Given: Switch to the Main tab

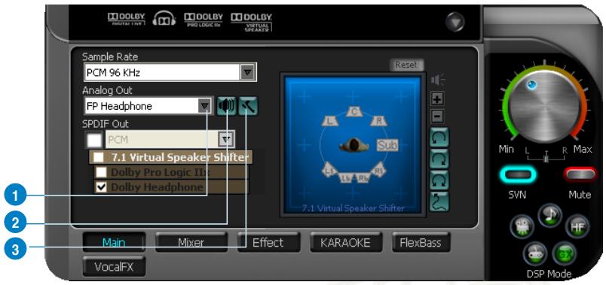Looking at the screenshot, I should pyautogui.click(x=114, y=243).
